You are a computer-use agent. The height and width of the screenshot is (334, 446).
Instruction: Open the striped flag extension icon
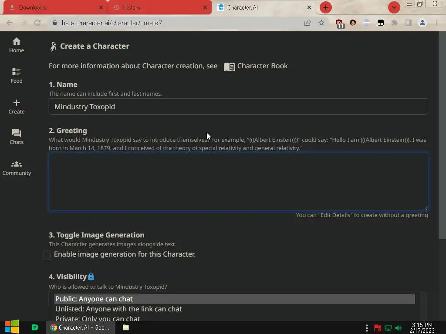(367, 23)
